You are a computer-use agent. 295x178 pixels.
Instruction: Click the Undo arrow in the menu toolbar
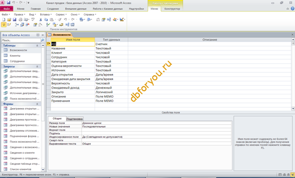65,19
